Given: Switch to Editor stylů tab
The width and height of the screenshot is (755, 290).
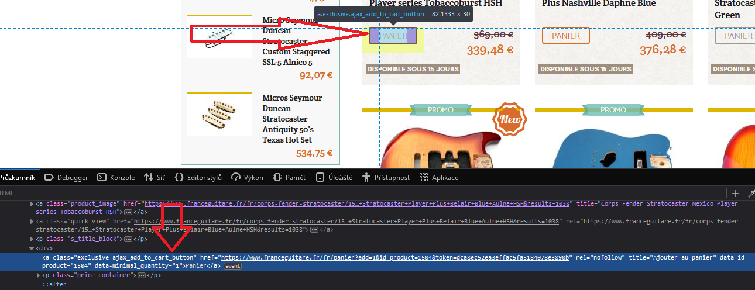Looking at the screenshot, I should tap(198, 177).
